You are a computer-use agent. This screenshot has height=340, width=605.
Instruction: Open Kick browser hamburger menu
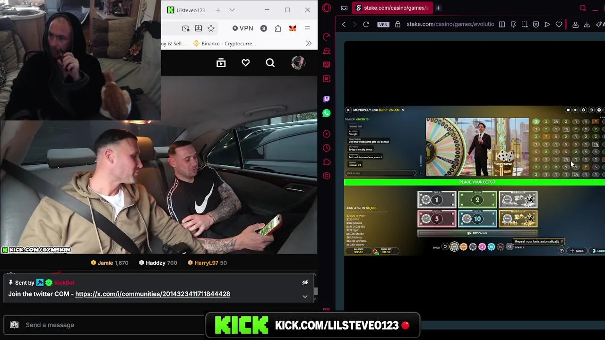click(x=307, y=28)
